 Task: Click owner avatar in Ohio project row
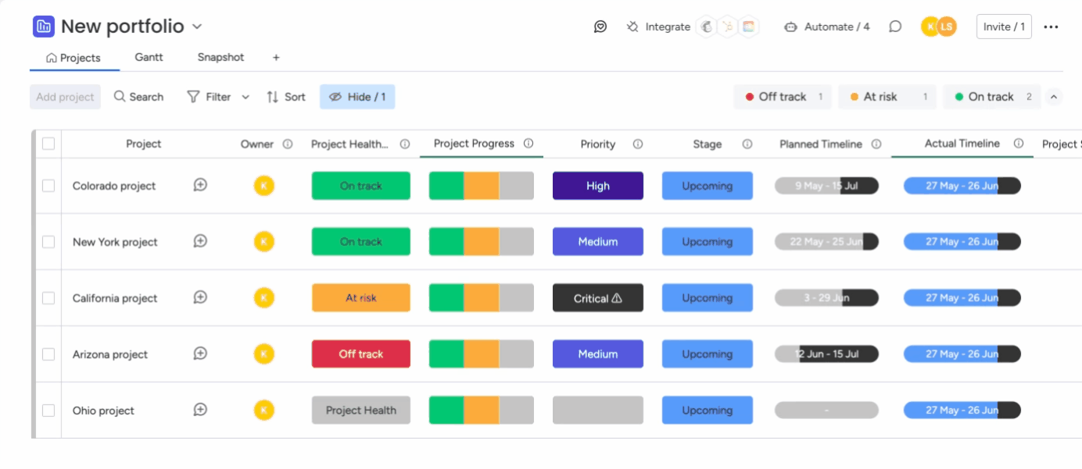point(264,410)
